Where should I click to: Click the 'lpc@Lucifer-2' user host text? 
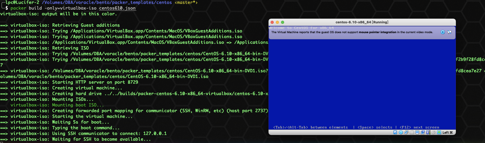[x=22, y=2]
